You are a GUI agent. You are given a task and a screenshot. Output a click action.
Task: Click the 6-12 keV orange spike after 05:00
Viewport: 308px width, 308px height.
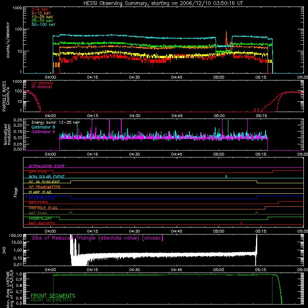point(226,38)
